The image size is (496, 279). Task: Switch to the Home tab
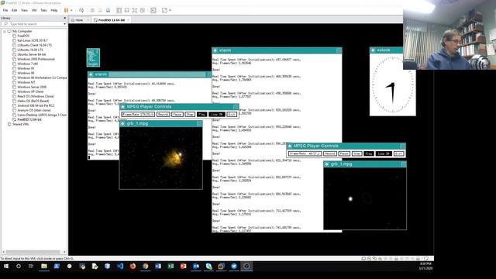pyautogui.click(x=79, y=20)
